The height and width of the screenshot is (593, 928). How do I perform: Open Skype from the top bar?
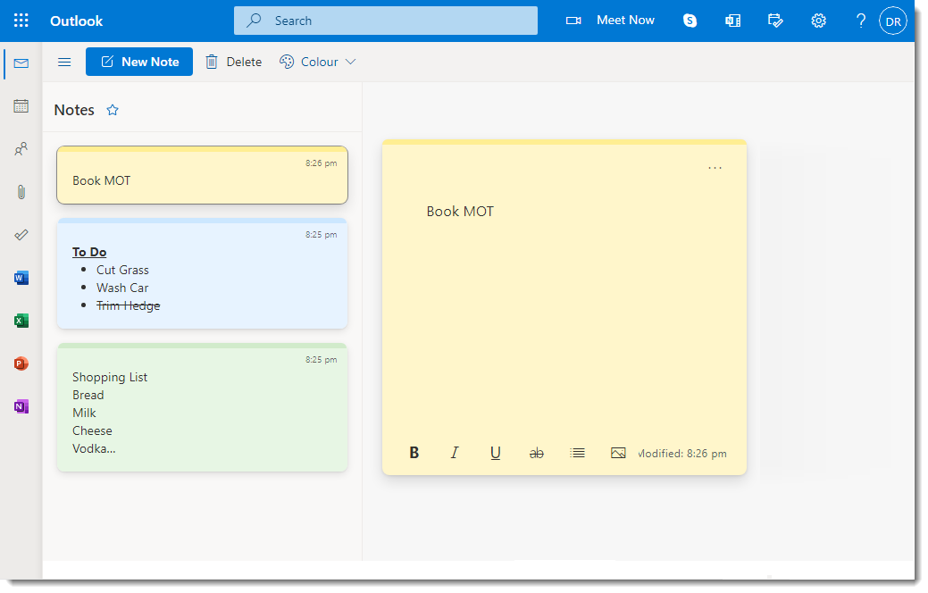(690, 20)
